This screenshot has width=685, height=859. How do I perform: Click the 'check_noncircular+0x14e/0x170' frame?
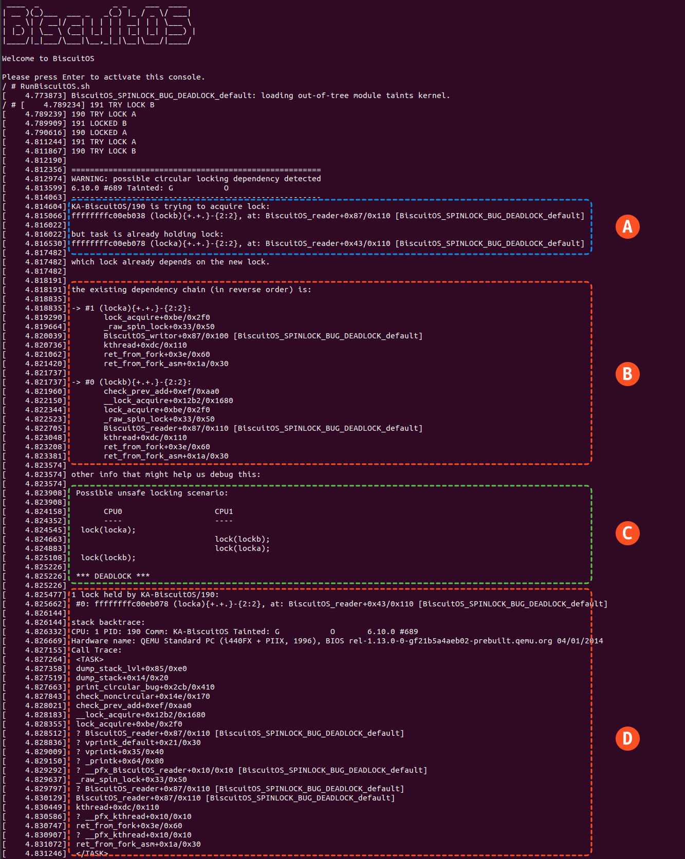143,696
